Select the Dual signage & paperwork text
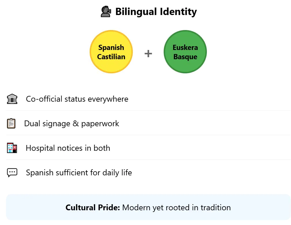 71,124
